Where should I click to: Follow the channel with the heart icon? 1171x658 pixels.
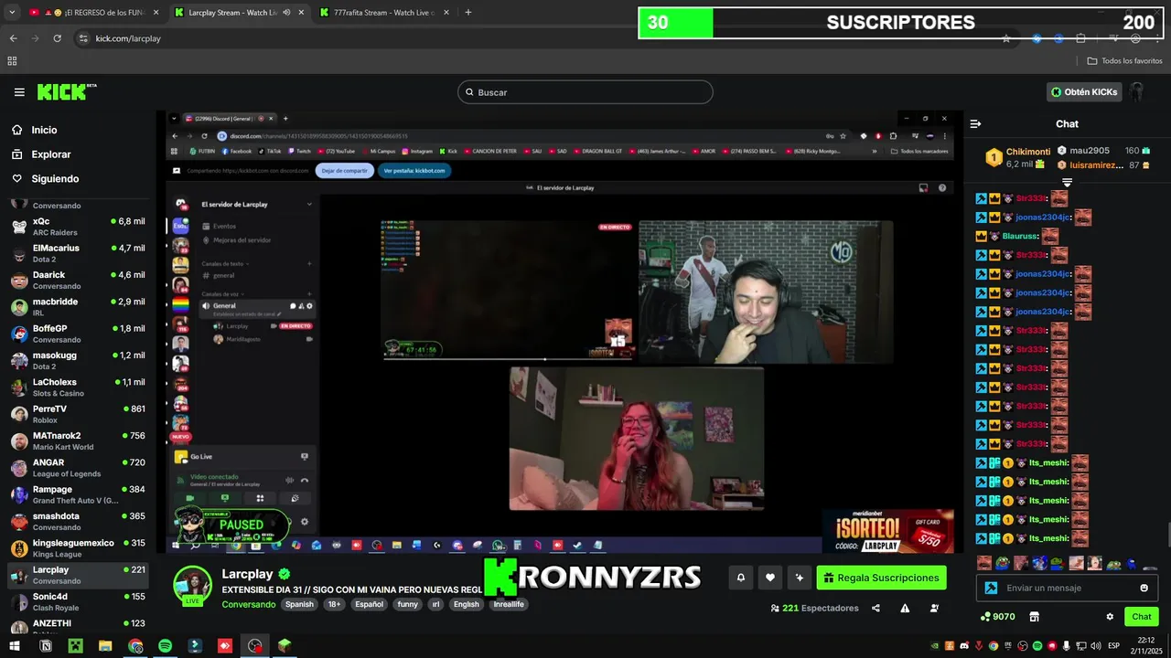(x=770, y=578)
